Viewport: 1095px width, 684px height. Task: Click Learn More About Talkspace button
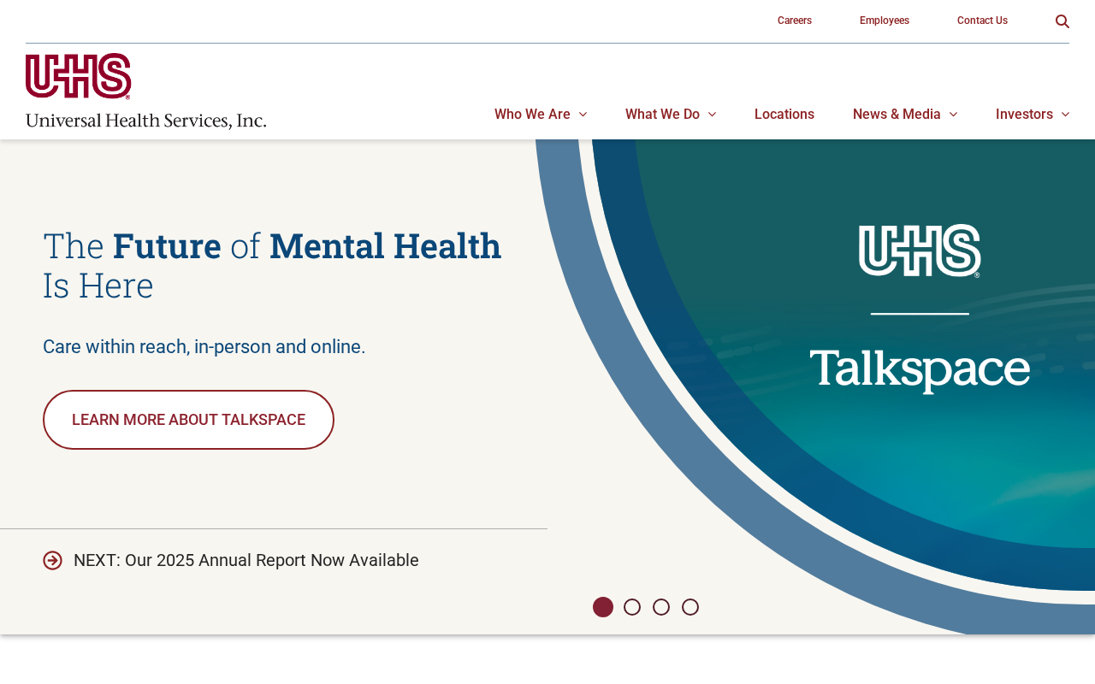pos(188,420)
